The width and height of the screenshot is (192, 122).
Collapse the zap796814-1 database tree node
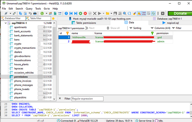pyautogui.click(x=6, y=23)
